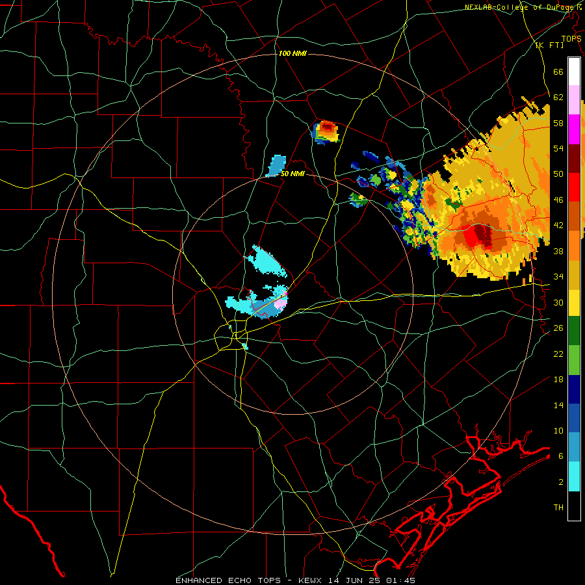
Task: Click the '100 NMI' range ring label
Action: coord(292,53)
